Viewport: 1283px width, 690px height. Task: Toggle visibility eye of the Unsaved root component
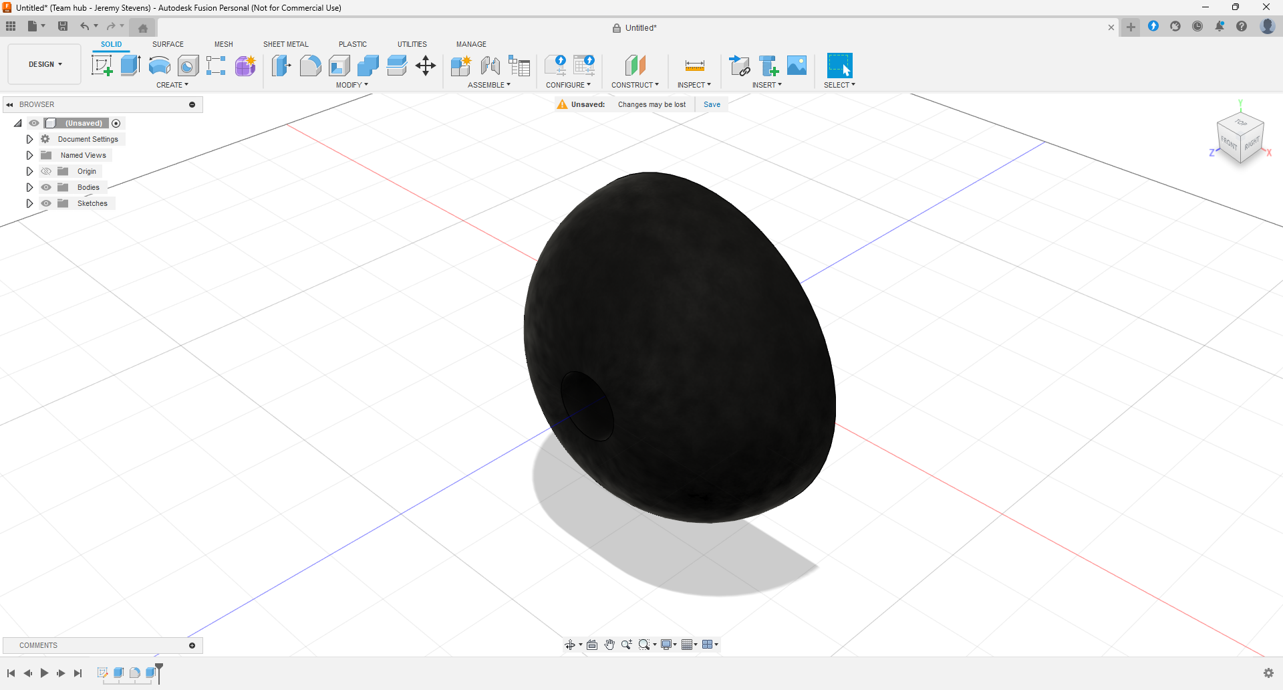pyautogui.click(x=34, y=123)
